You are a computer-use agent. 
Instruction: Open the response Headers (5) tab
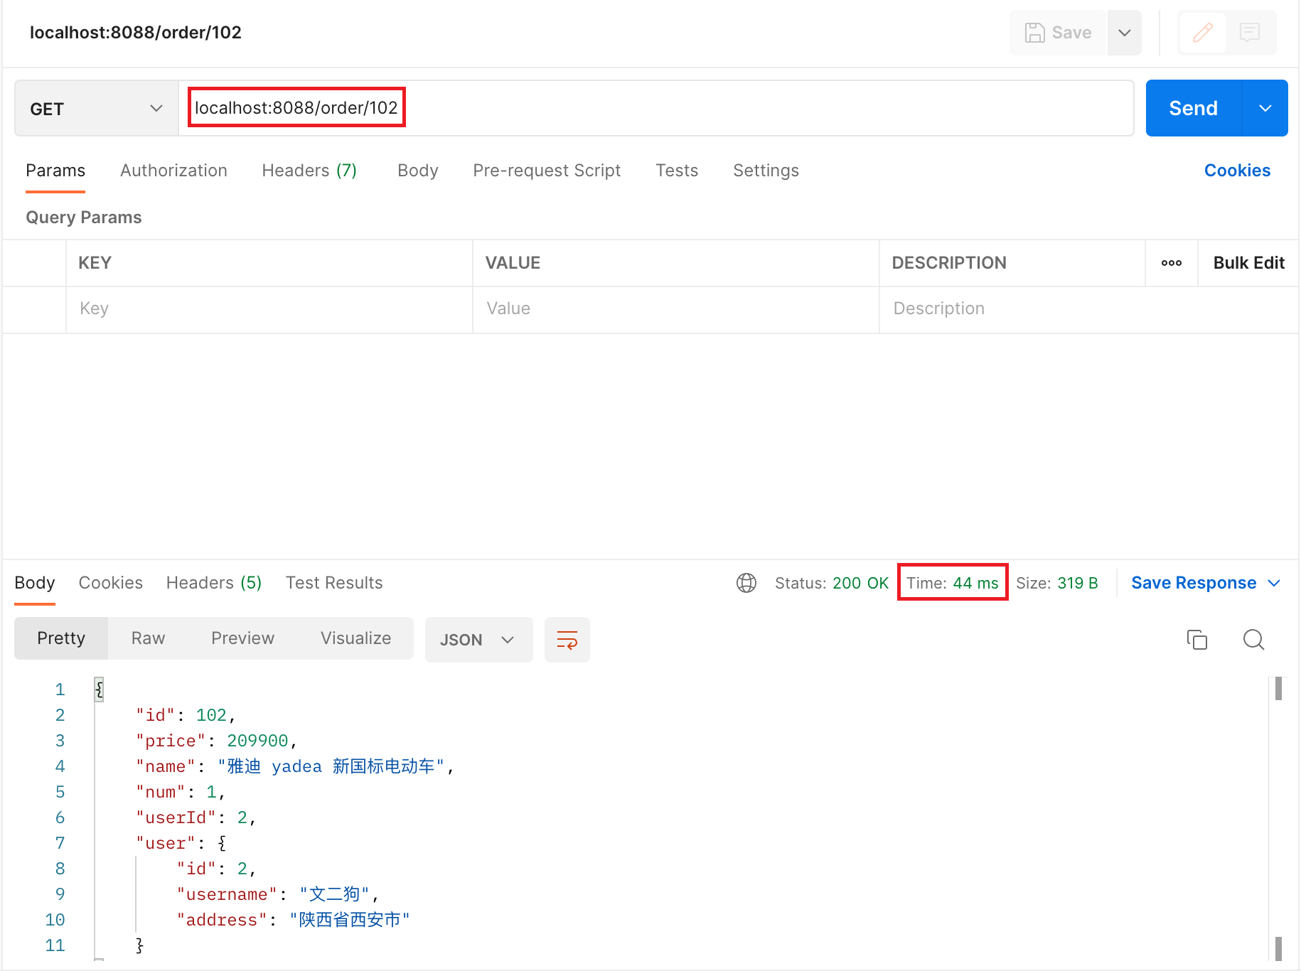pos(213,583)
